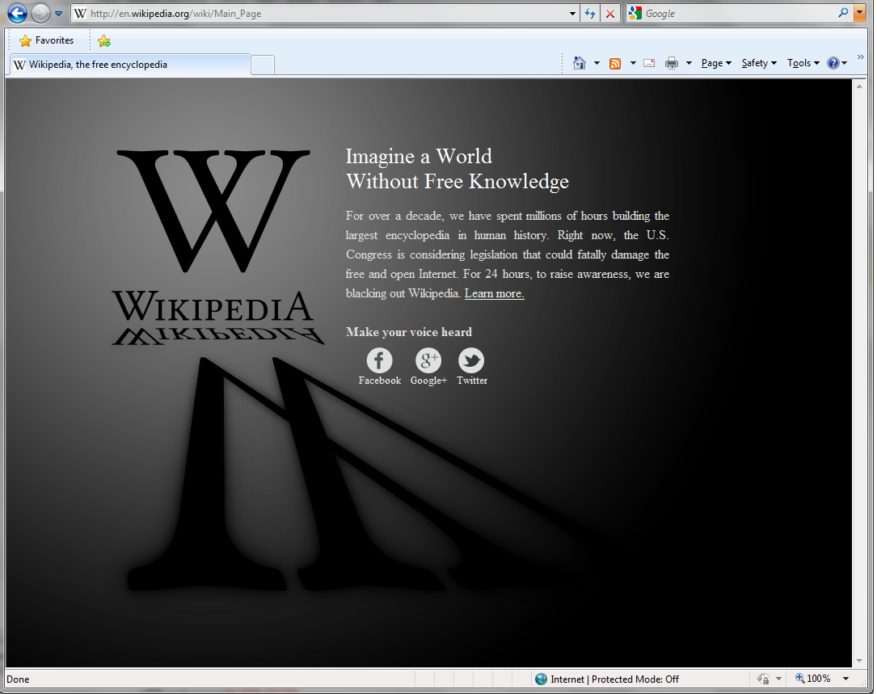Open the Favorites center
The image size is (877, 694).
pyautogui.click(x=46, y=40)
